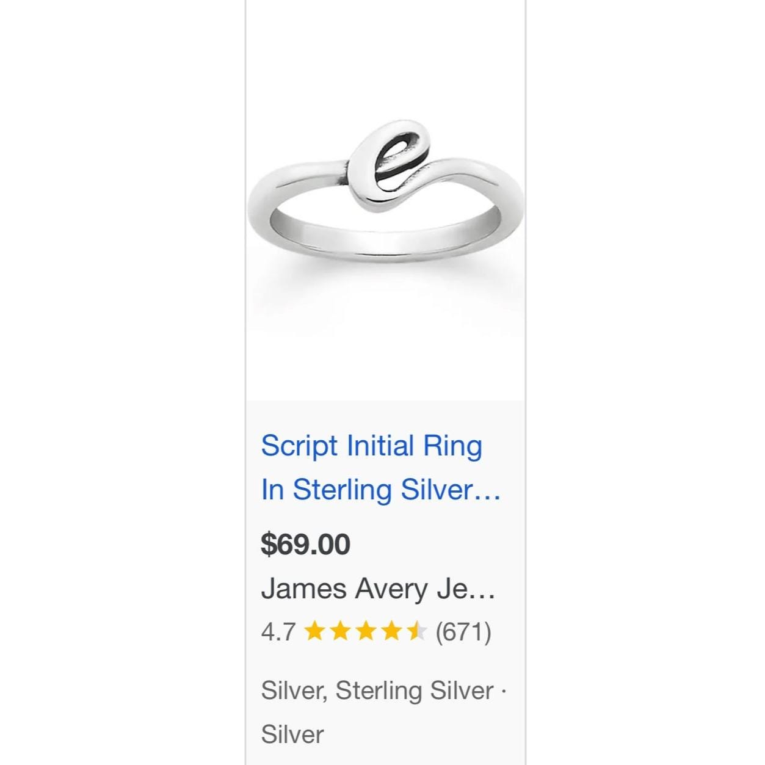Click the $69.00 price
This screenshot has height=765, width=765.
coord(305,544)
